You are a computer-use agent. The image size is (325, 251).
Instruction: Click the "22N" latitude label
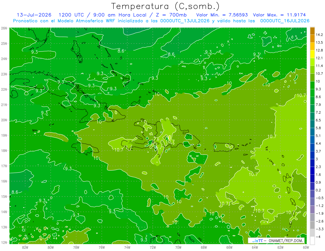[x=4, y=89]
